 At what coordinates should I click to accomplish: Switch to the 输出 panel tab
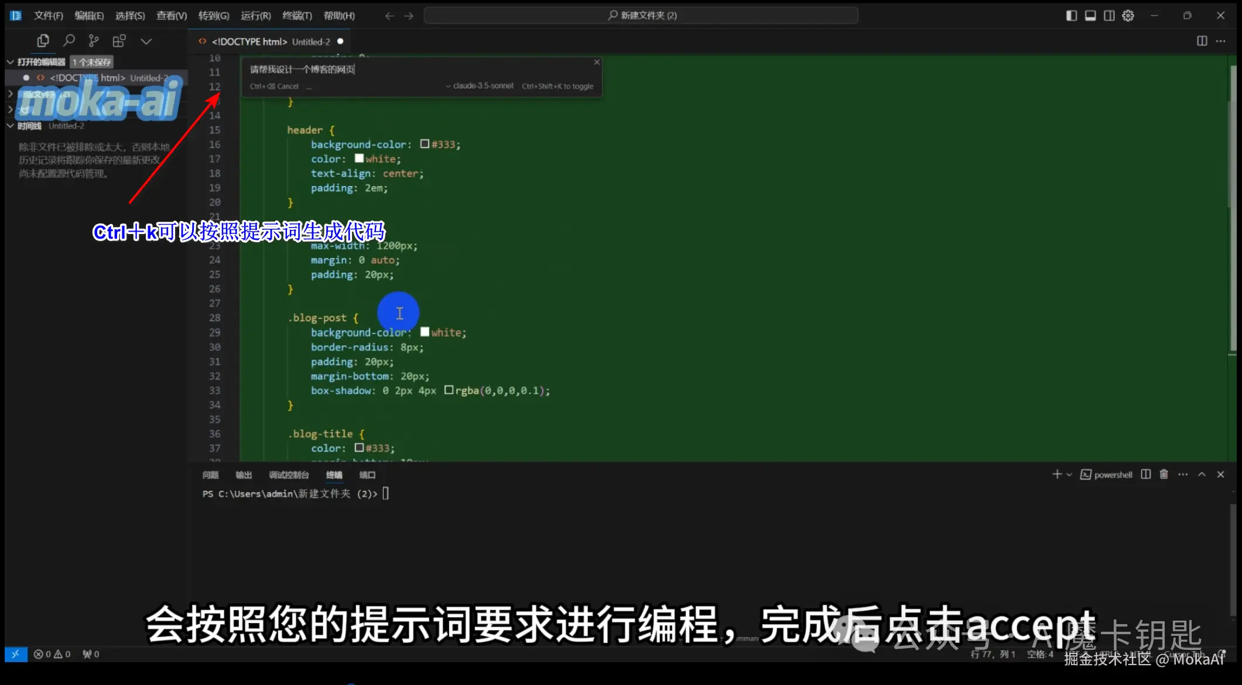pos(244,474)
